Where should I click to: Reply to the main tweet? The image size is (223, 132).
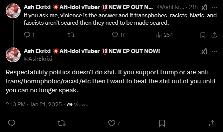pos(12,123)
